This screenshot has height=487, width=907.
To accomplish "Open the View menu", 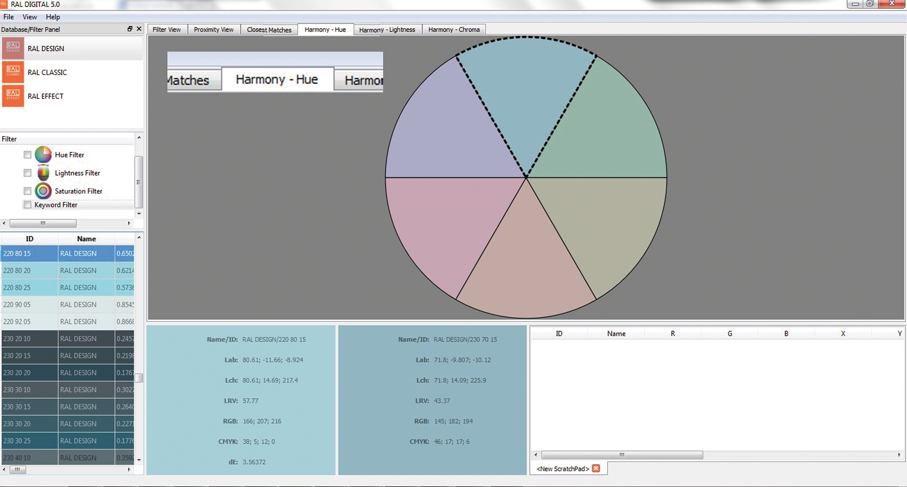I will click(29, 17).
